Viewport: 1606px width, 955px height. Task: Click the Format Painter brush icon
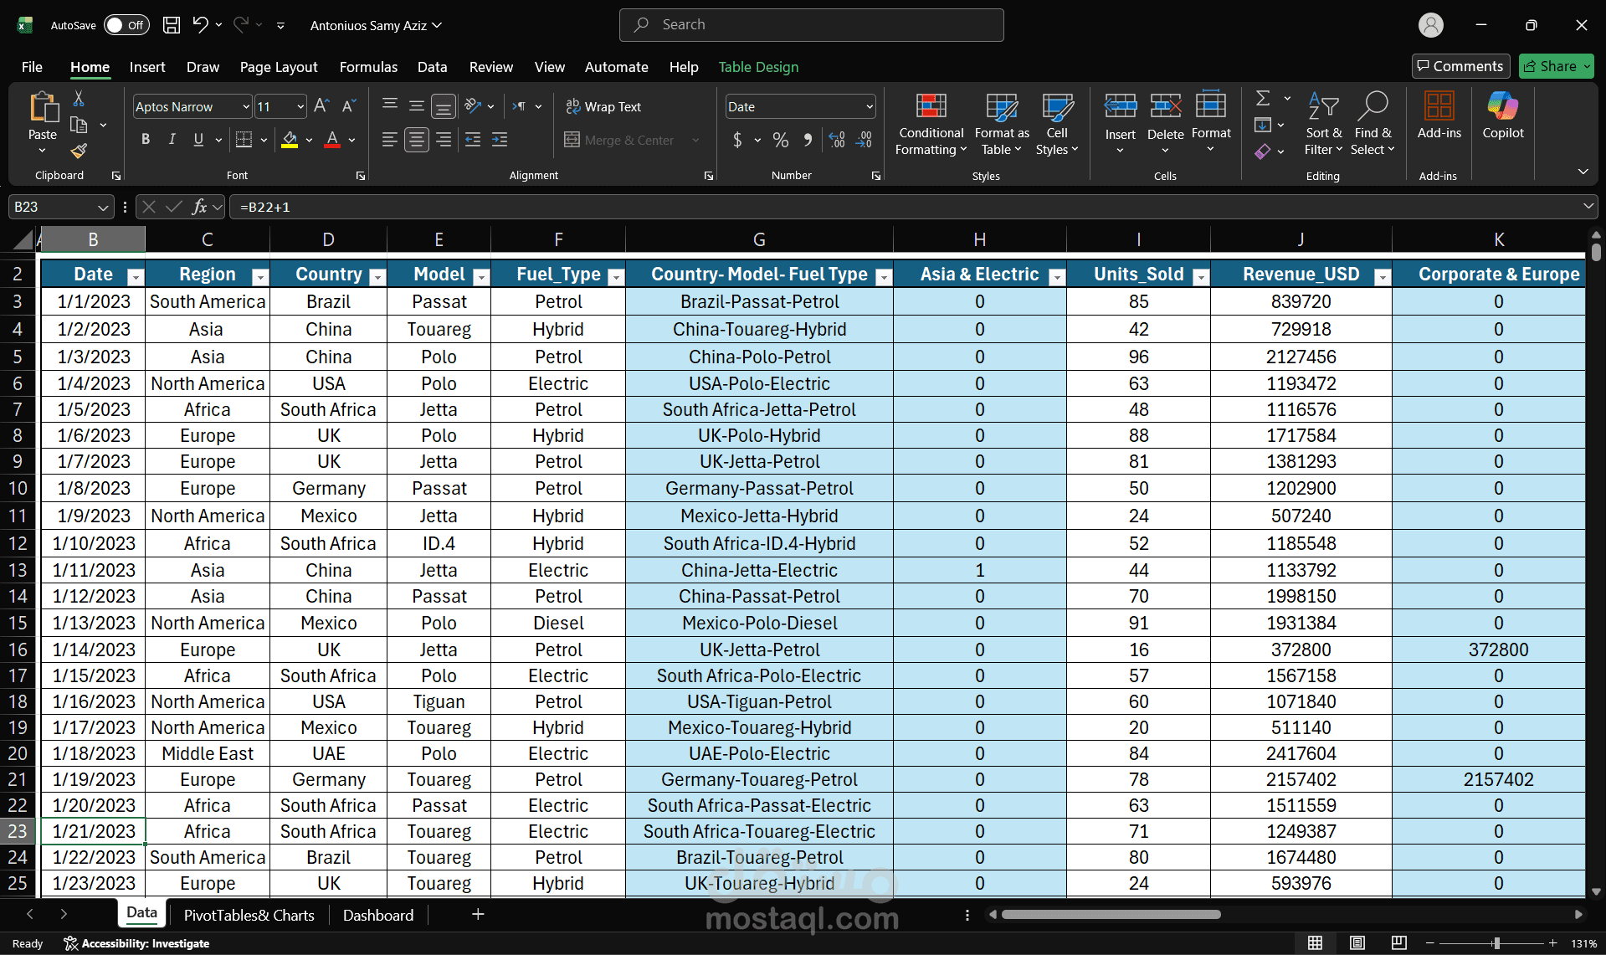pos(79,151)
